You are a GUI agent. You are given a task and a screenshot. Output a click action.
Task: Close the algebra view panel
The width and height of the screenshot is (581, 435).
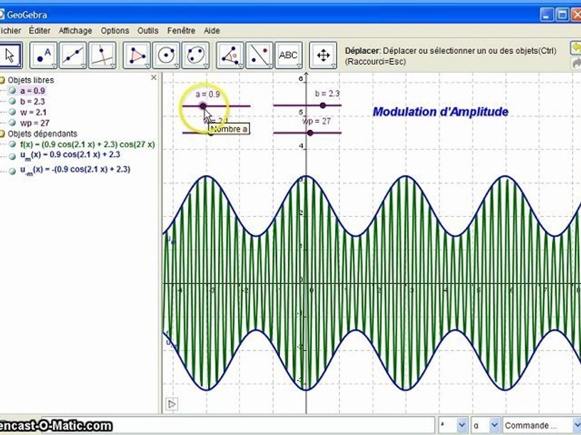tap(154, 77)
